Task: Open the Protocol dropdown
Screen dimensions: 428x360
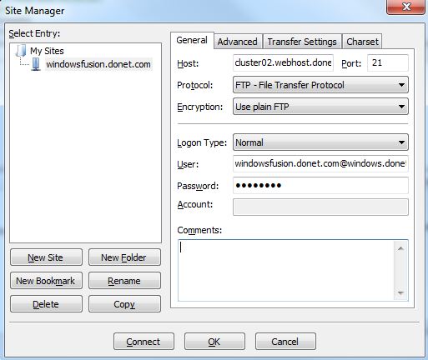Action: (320, 85)
